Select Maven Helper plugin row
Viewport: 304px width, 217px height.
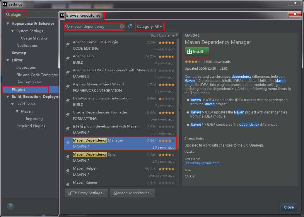[120, 171]
